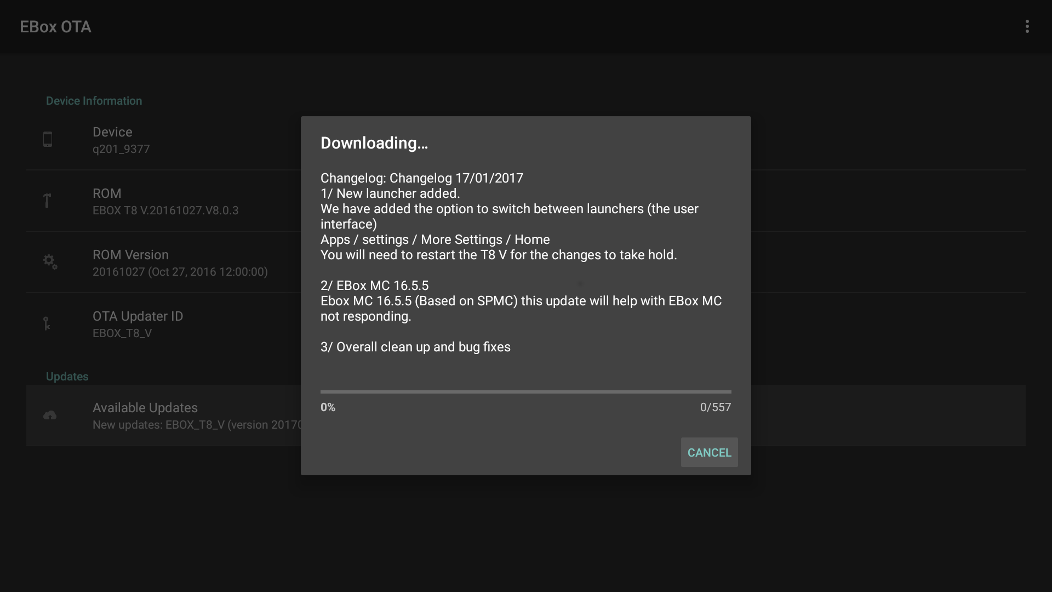This screenshot has width=1052, height=592.
Task: Click the cloud icon beside Available Updates
Action: click(50, 415)
